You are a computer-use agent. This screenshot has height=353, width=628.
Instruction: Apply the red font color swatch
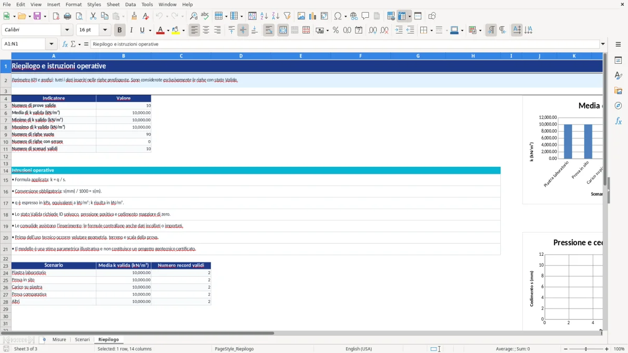(160, 30)
